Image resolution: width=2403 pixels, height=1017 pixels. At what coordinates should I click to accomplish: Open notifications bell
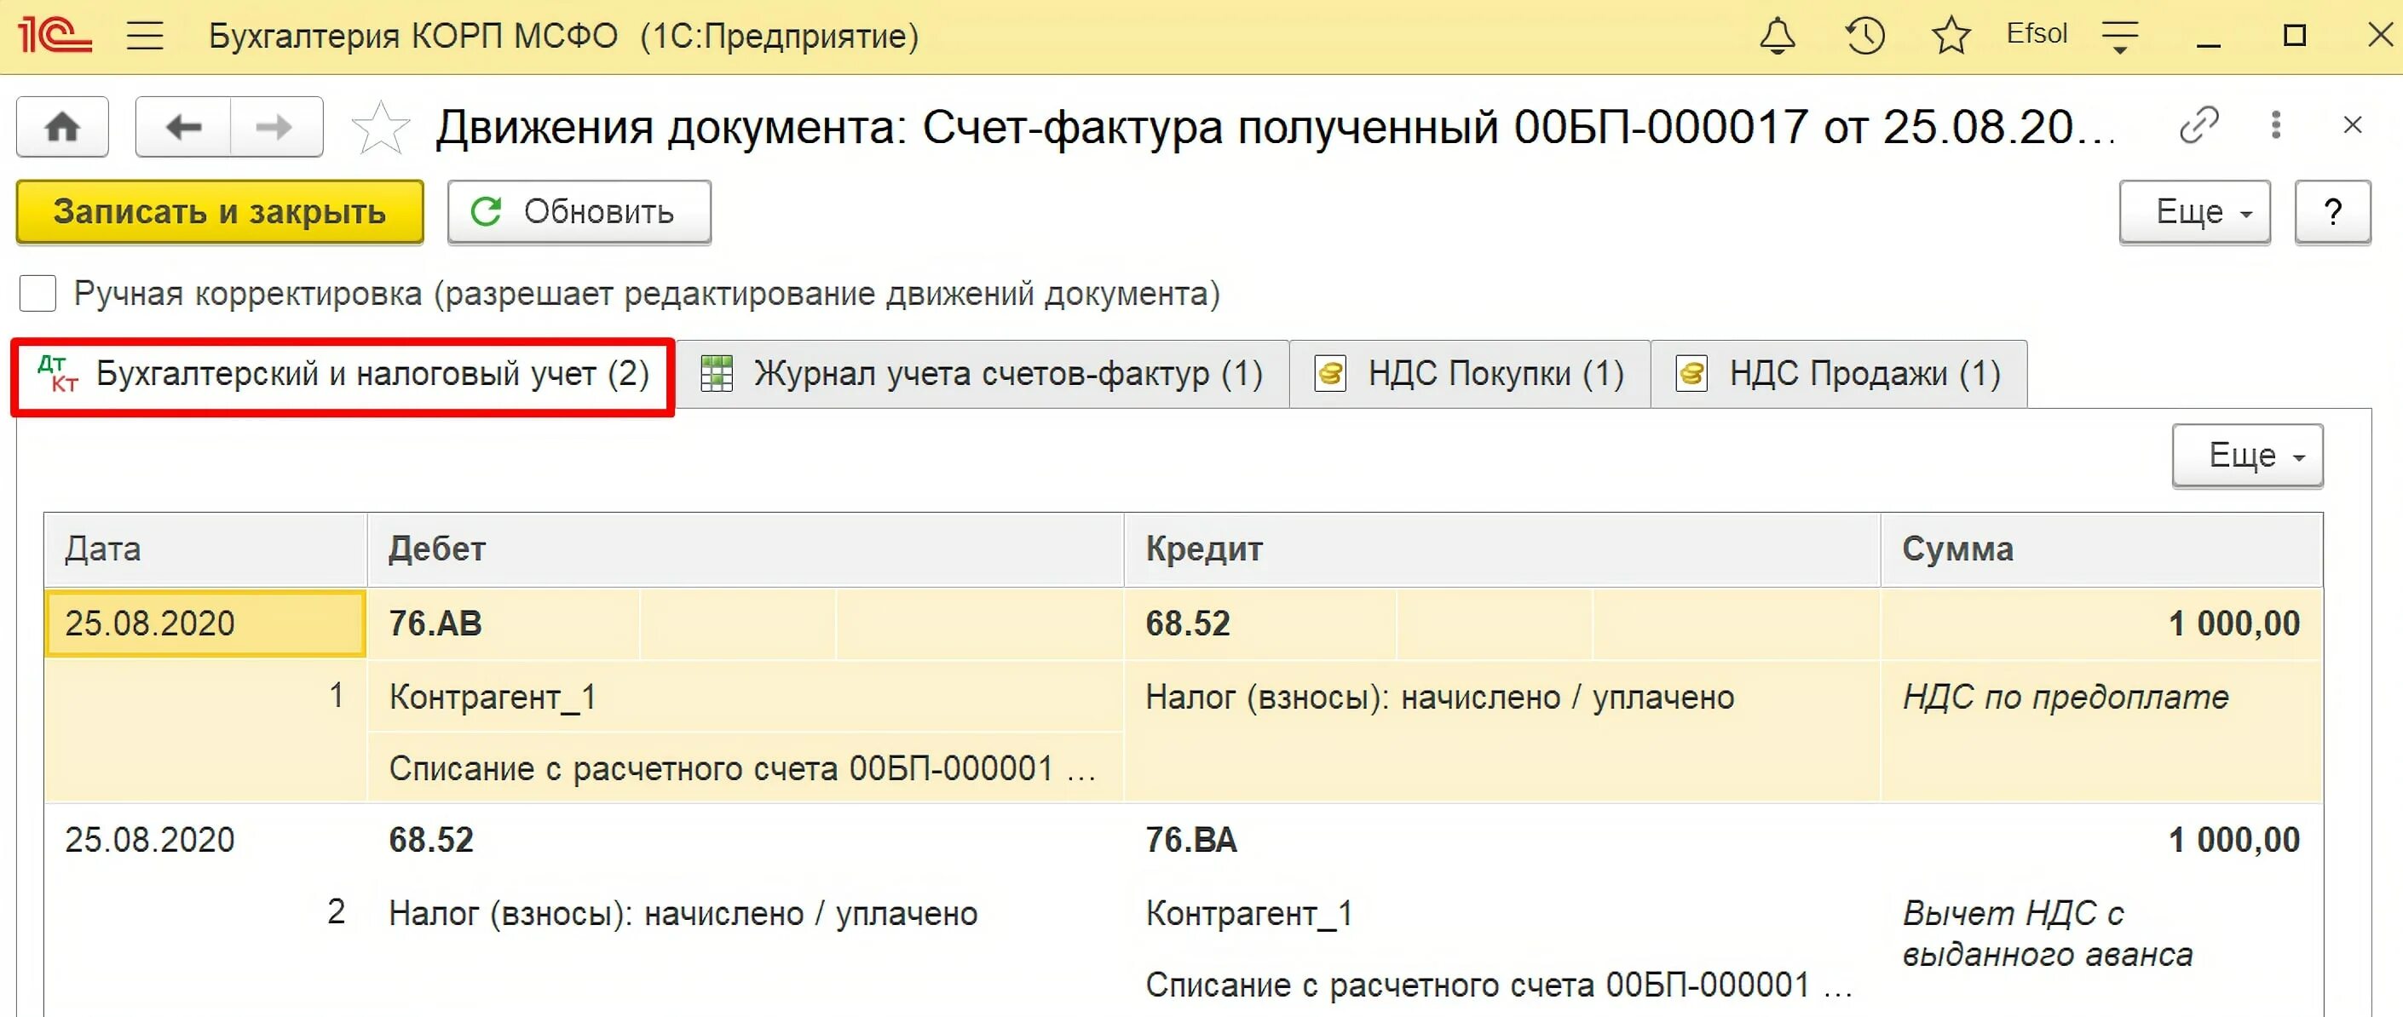1777,37
